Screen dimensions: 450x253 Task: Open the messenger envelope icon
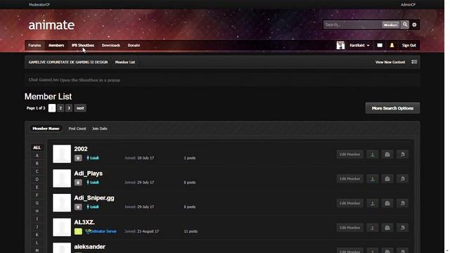[380, 45]
